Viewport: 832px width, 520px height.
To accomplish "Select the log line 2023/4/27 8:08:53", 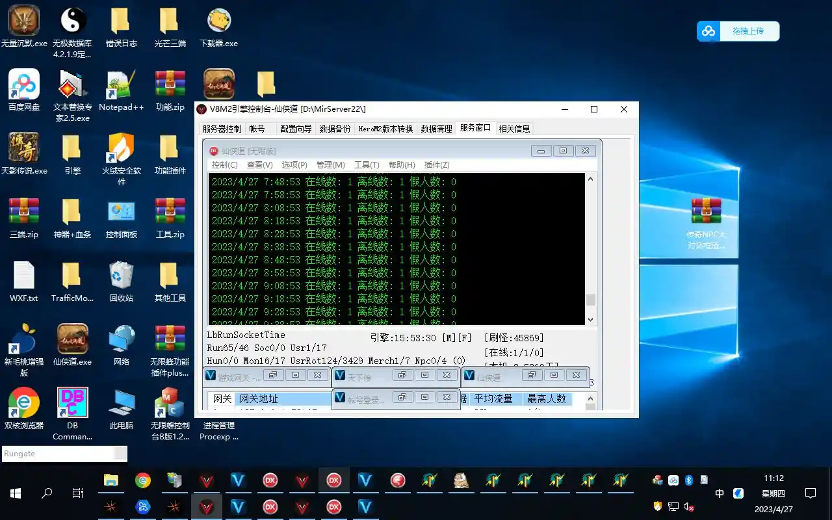I will pos(334,208).
